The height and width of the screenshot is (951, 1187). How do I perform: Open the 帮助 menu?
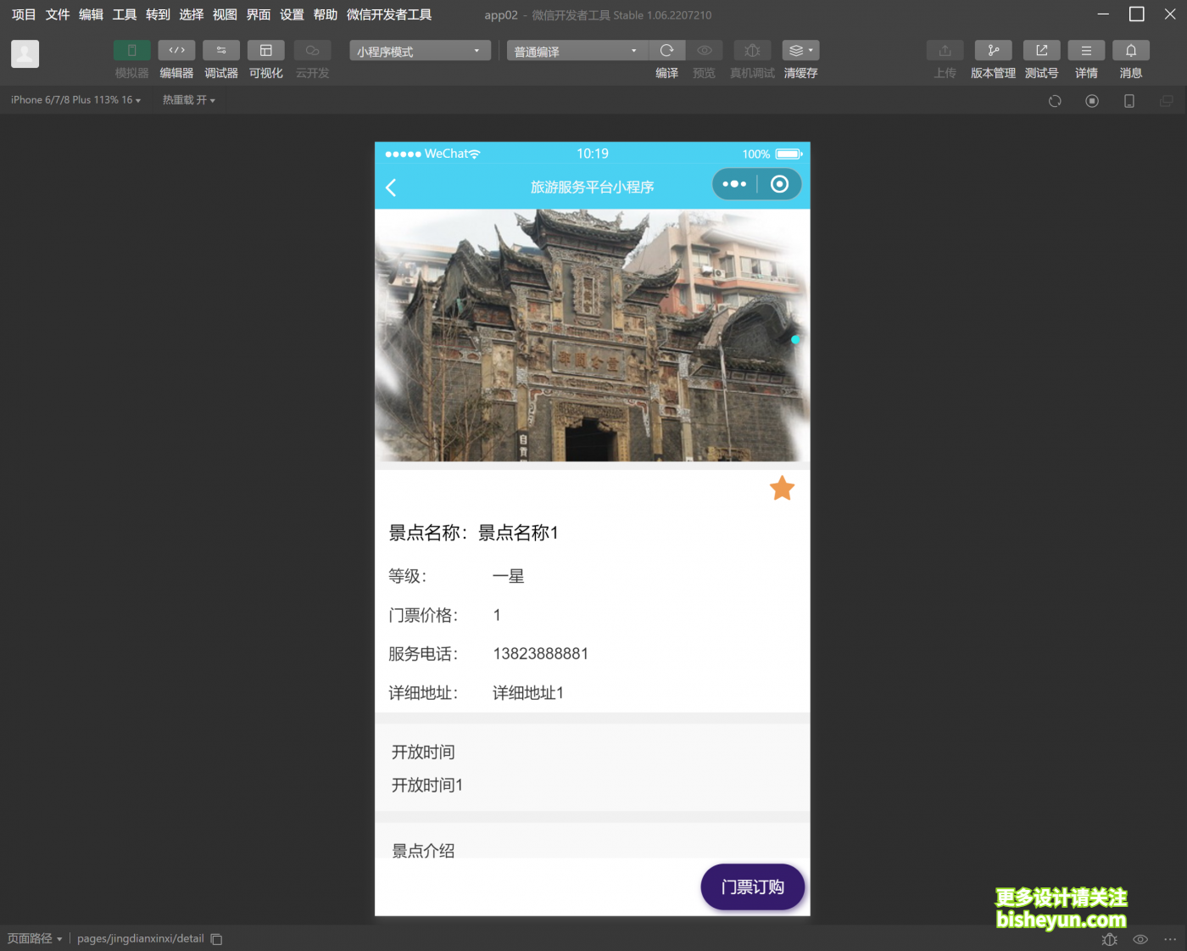coord(326,14)
